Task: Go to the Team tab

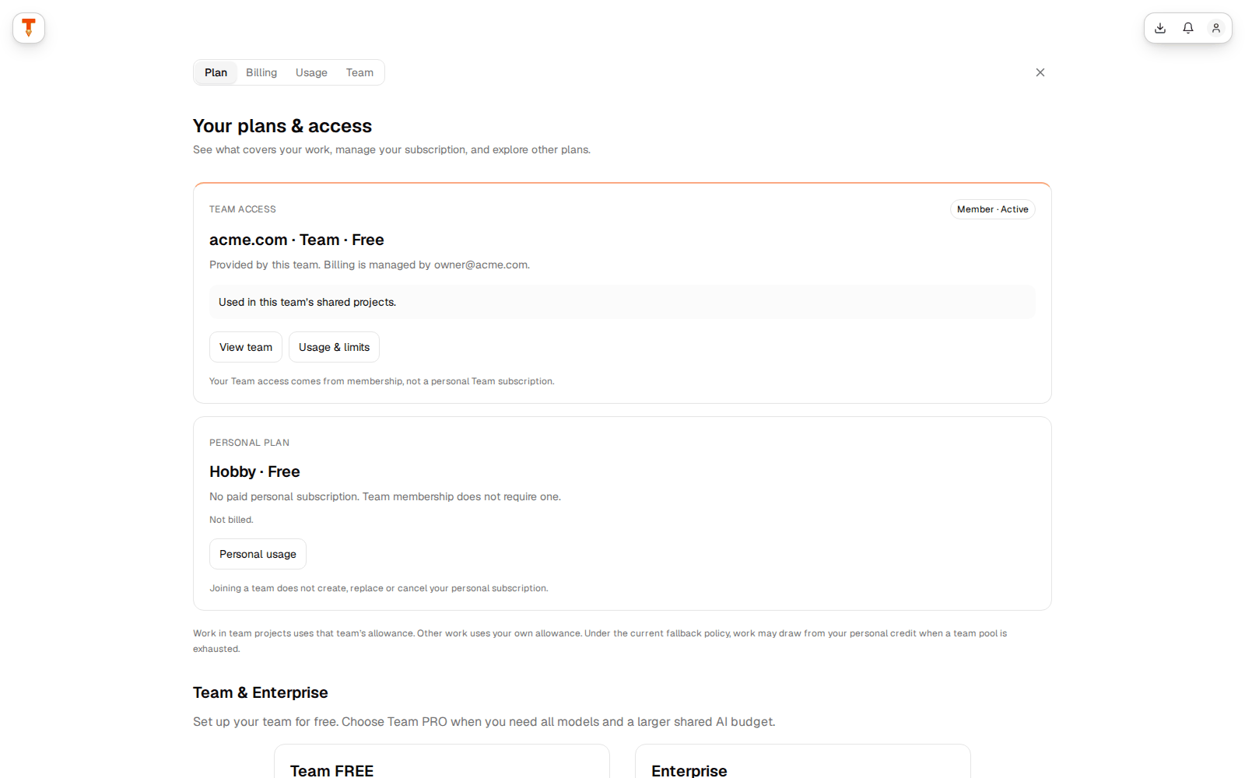Action: (x=359, y=72)
